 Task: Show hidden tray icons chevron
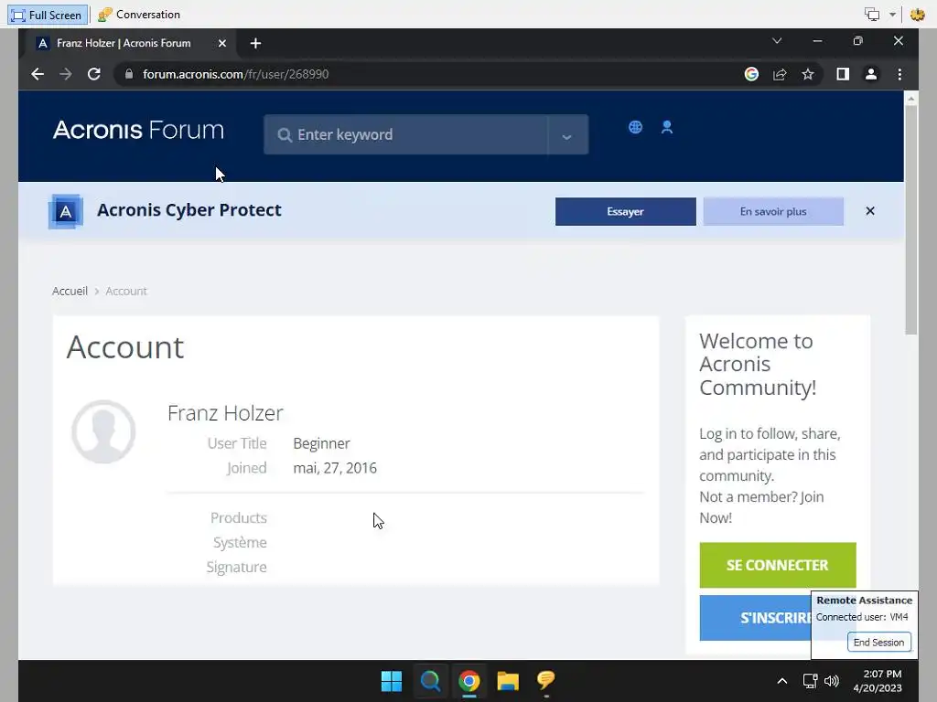781,680
